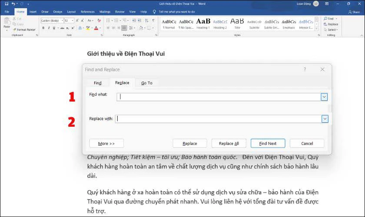Click the red Font Color A

[x=96, y=28]
